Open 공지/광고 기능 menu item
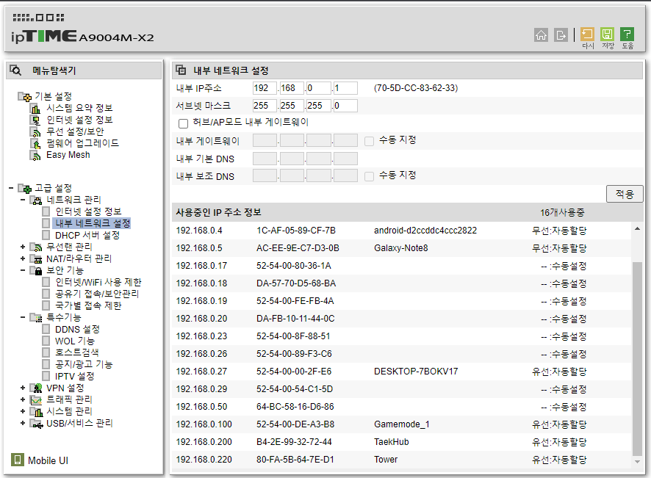This screenshot has height=478, width=651. (x=84, y=365)
